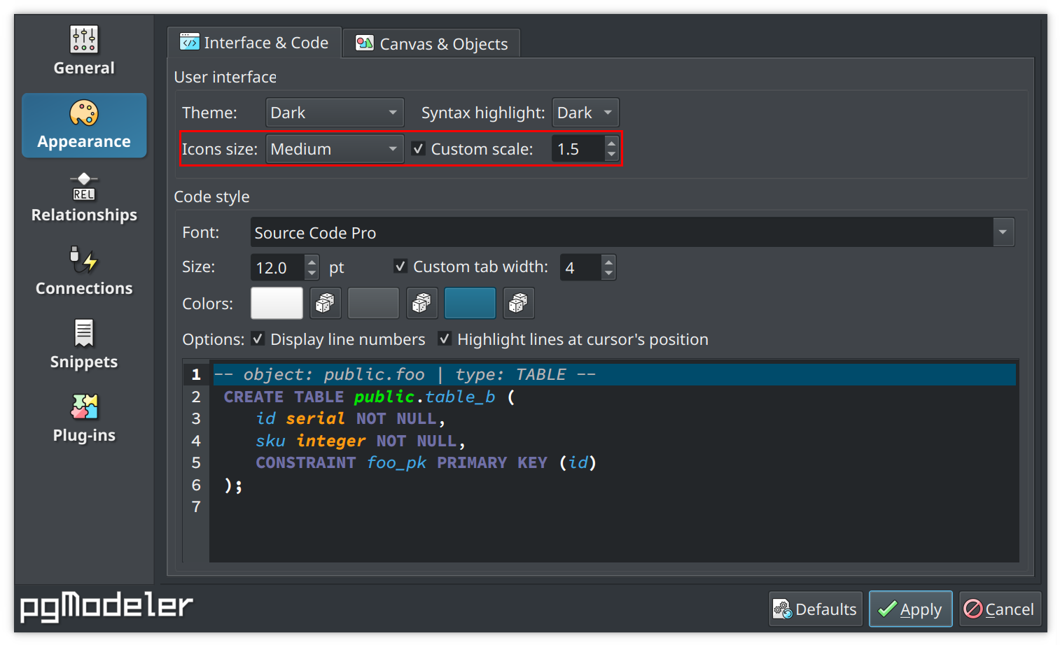Randomize the blue color with dice icon

pyautogui.click(x=518, y=303)
